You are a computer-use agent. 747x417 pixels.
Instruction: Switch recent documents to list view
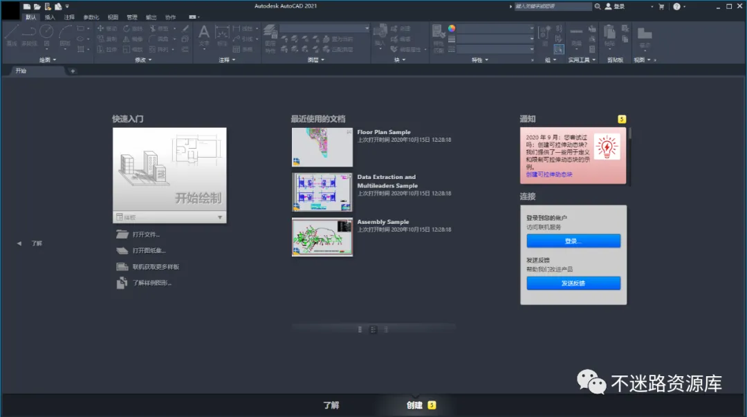pyautogui.click(x=386, y=329)
